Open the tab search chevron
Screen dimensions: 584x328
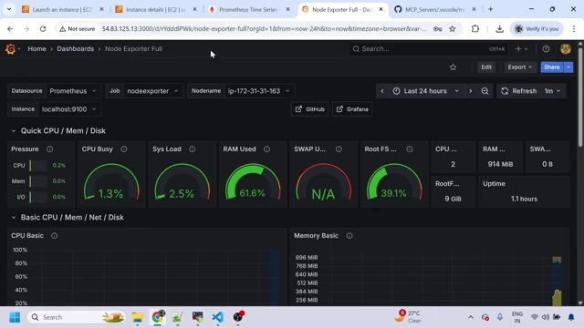point(9,9)
